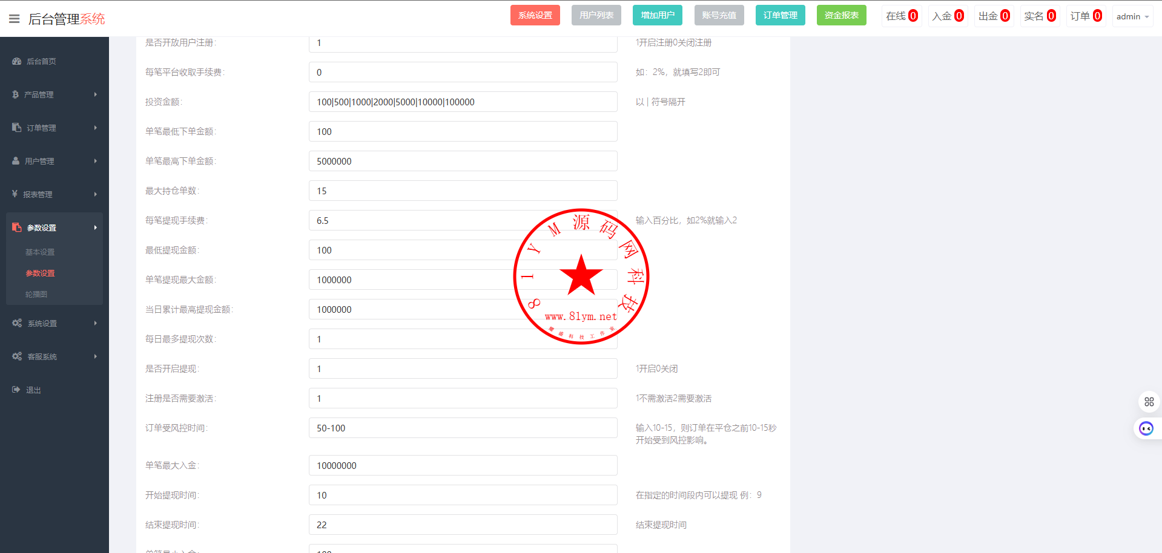Focus the 单笔最高下单金额 input field

tap(463, 161)
